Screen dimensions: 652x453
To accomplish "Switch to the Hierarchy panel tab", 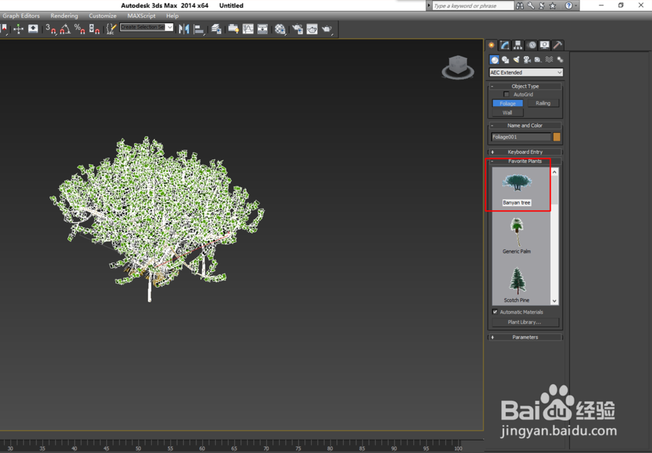I will coord(518,45).
